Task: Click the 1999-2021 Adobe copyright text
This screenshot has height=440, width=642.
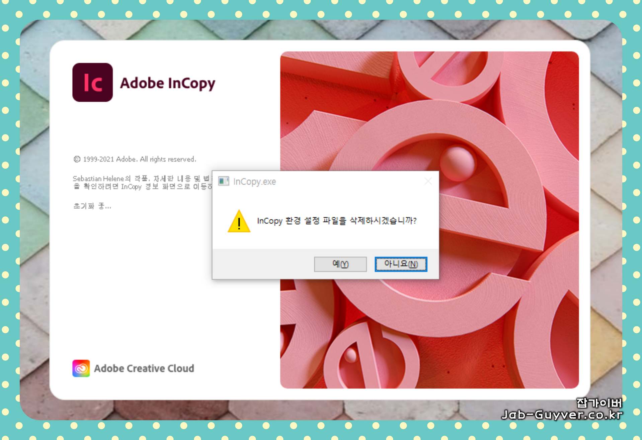Action: [135, 159]
